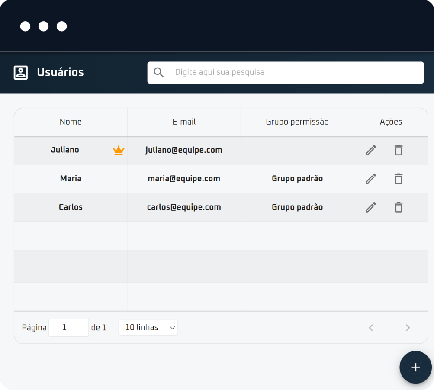Remove Carlos using the trash icon
Screen dimensions: 434x390
399,207
